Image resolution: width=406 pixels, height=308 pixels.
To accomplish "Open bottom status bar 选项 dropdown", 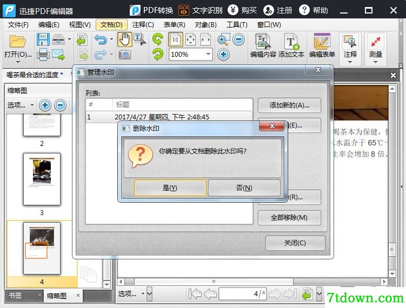I will [x=131, y=293].
